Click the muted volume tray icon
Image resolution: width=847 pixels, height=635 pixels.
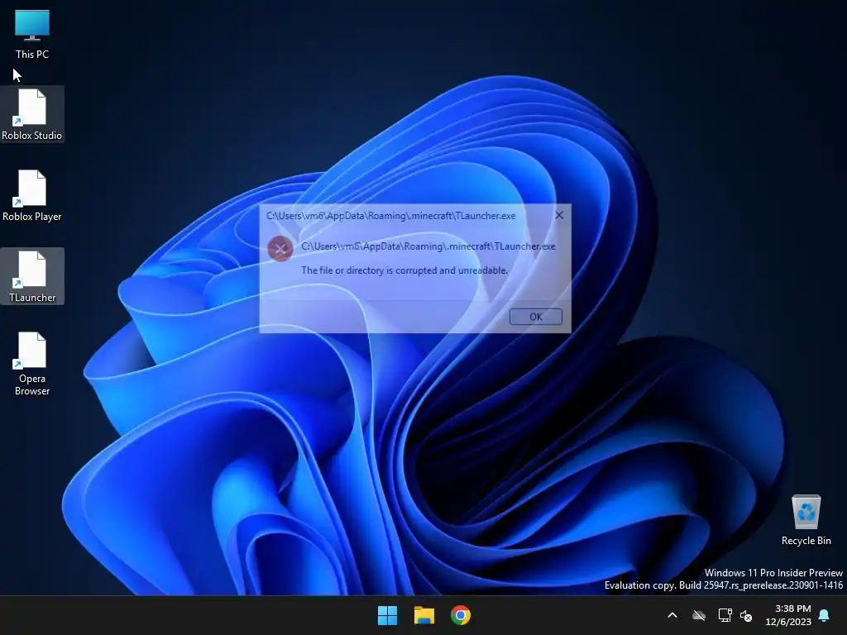click(746, 615)
